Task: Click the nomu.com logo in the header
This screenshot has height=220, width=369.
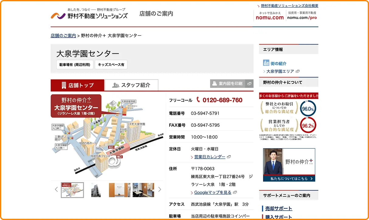Action: click(270, 17)
